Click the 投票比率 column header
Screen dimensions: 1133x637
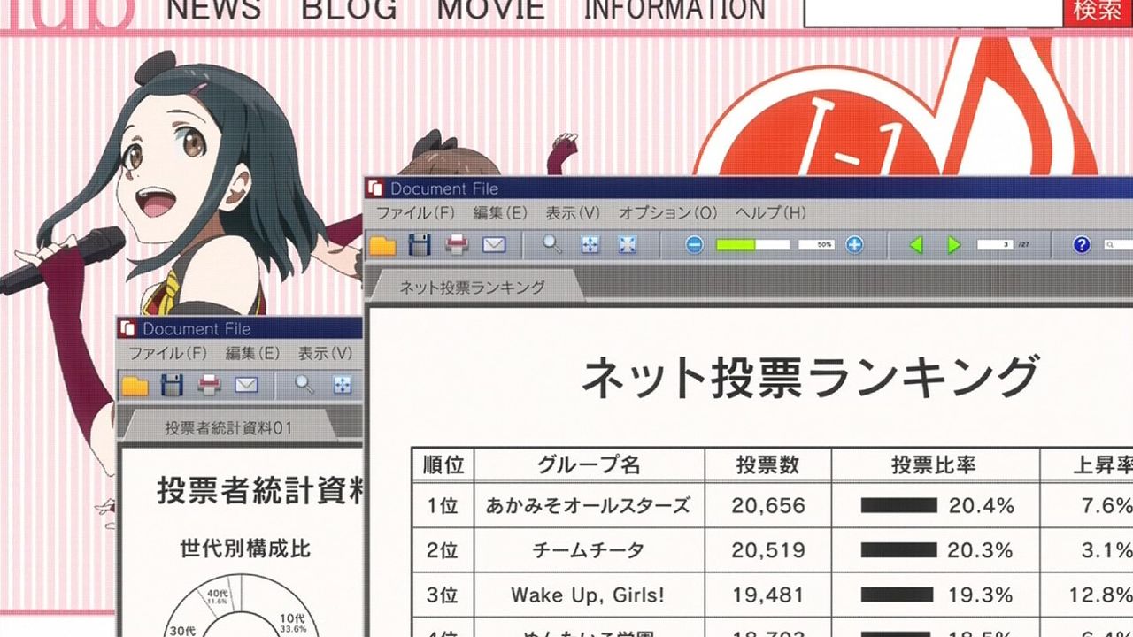click(935, 464)
